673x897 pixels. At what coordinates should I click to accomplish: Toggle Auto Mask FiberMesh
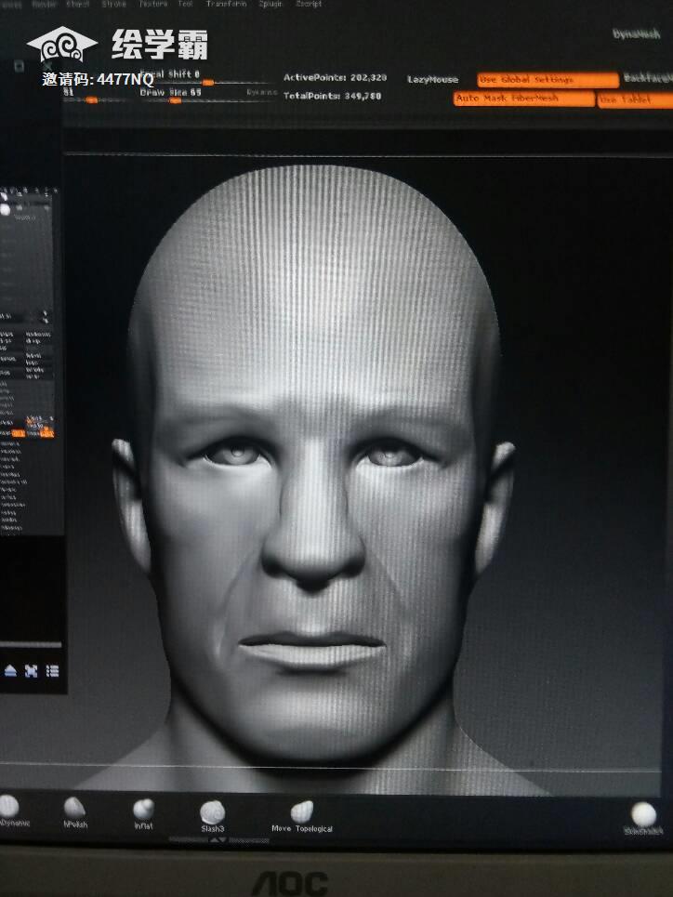(x=523, y=99)
